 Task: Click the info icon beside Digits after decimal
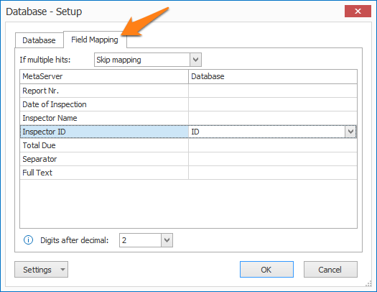point(29,240)
